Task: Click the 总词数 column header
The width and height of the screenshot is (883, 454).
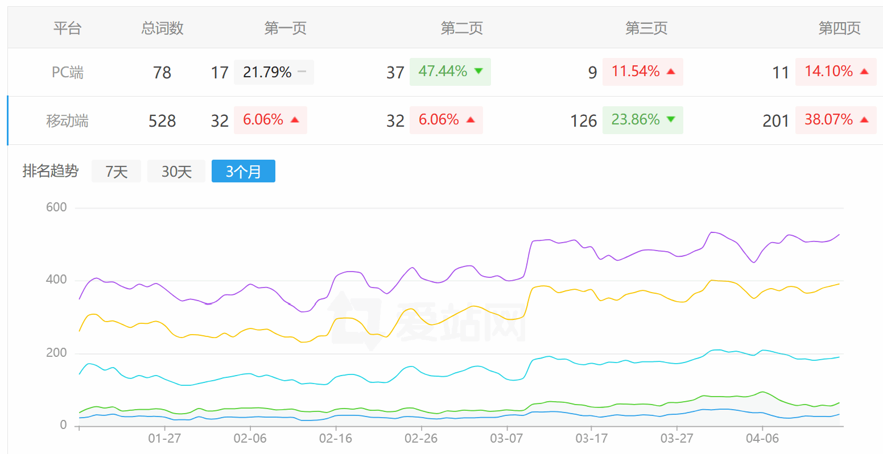Action: (x=162, y=28)
